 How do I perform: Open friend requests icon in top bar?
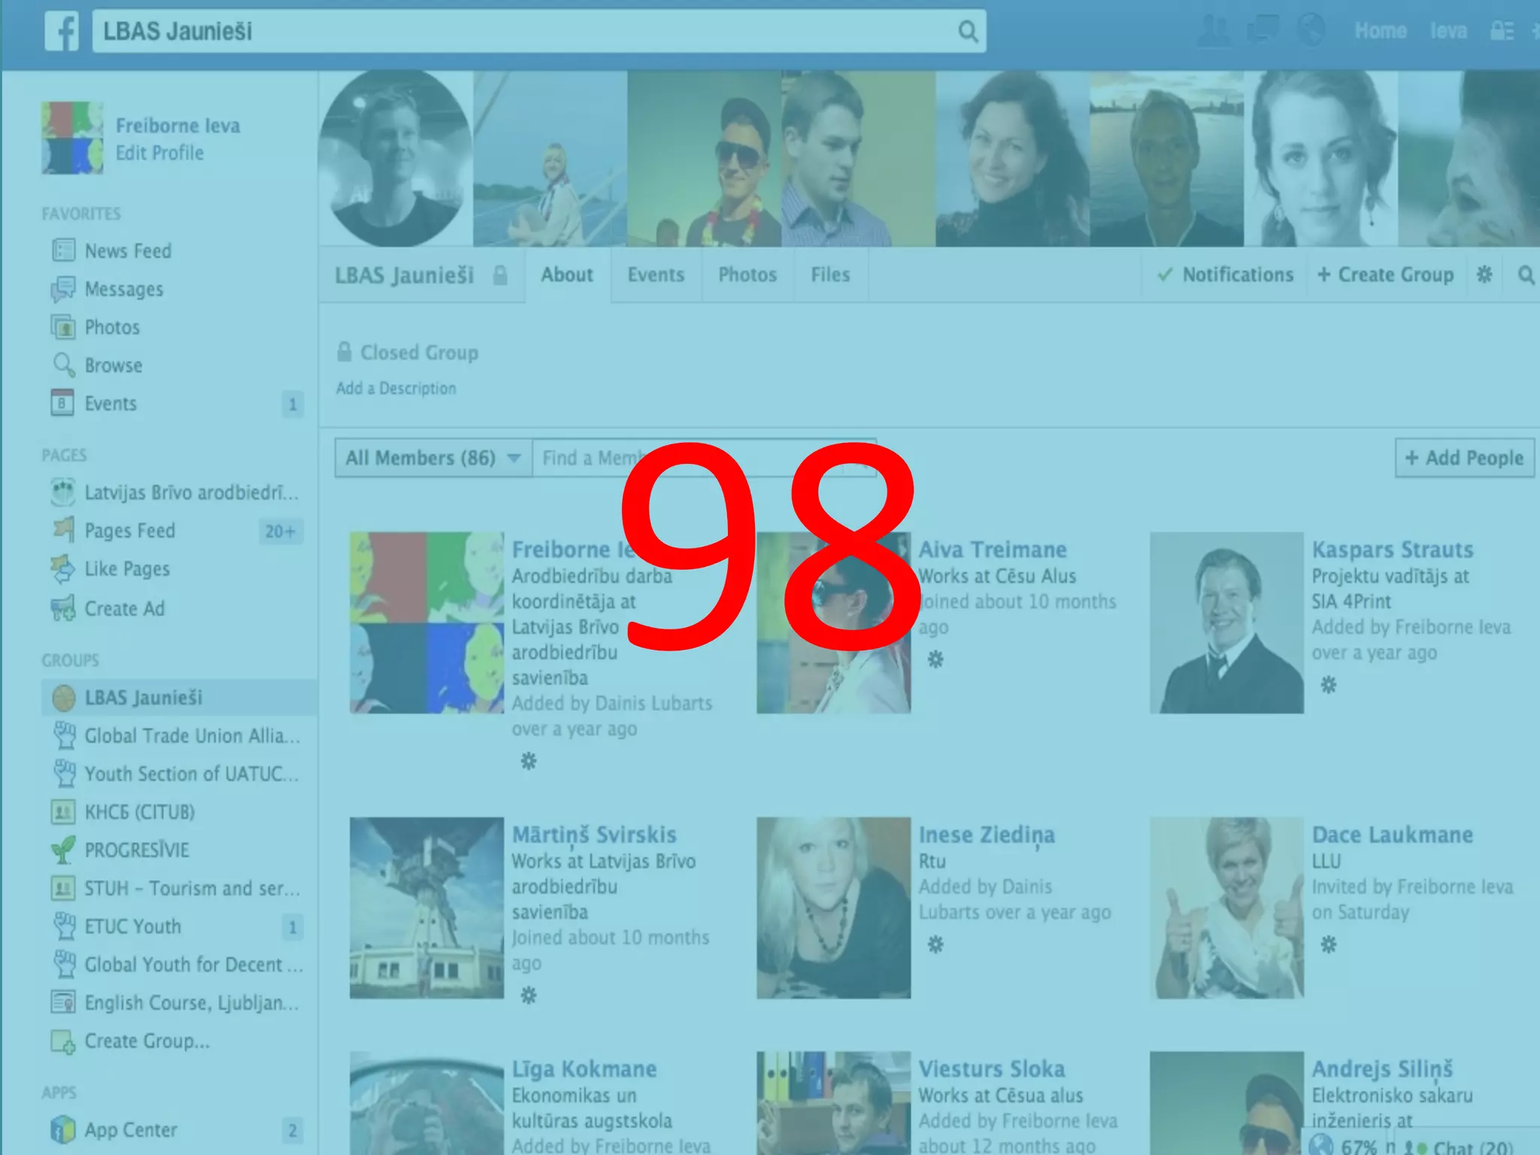click(1213, 31)
